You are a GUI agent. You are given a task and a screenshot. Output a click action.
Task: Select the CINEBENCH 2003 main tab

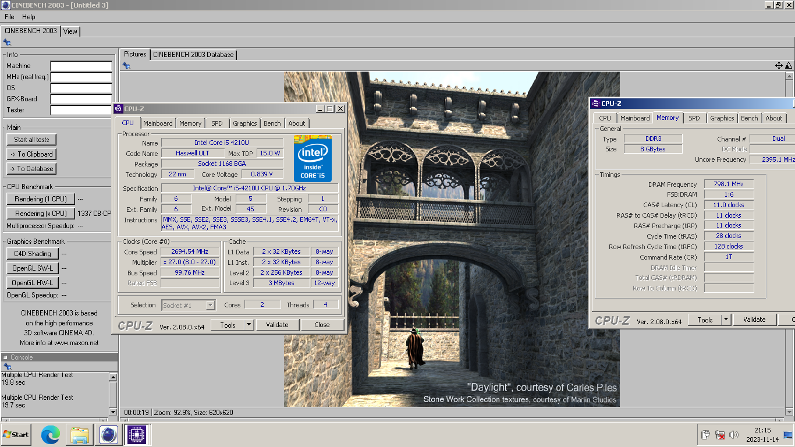[30, 31]
